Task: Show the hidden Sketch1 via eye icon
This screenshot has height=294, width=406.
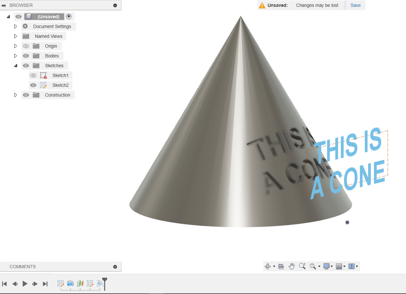Action: point(33,75)
